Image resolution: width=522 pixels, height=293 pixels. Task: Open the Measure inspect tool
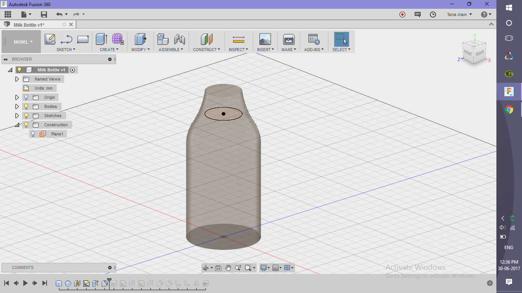[238, 39]
